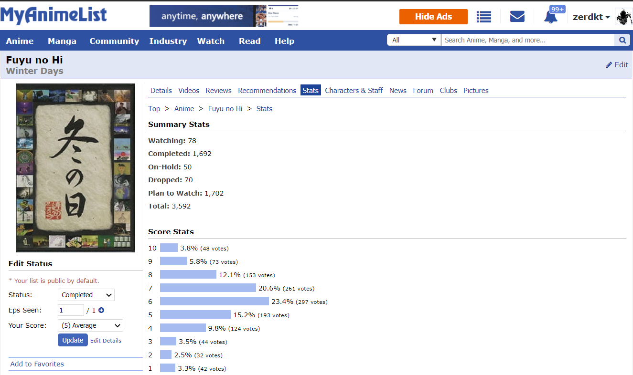Click the Eps Seen input field
Screen dimensions: 633x375
point(71,310)
